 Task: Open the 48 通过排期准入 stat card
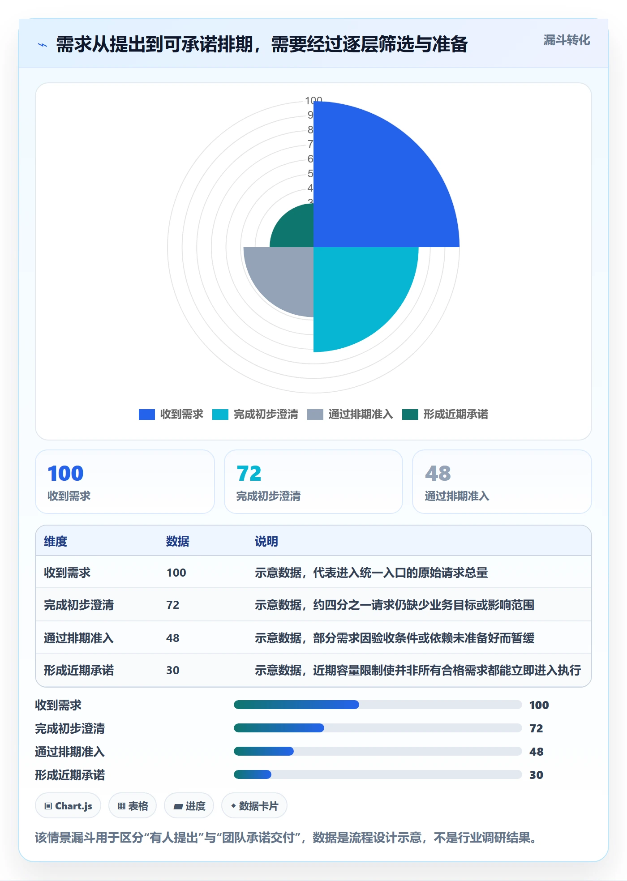(x=502, y=482)
